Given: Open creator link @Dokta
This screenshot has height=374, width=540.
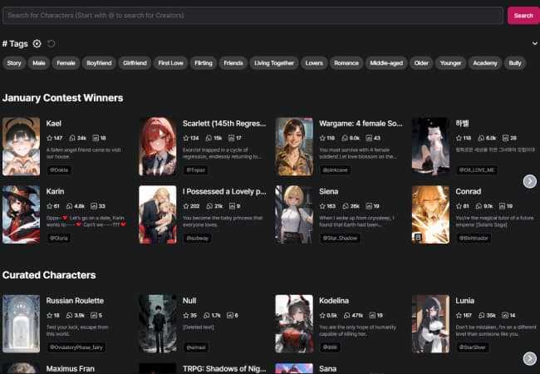Looking at the screenshot, I should pos(59,170).
